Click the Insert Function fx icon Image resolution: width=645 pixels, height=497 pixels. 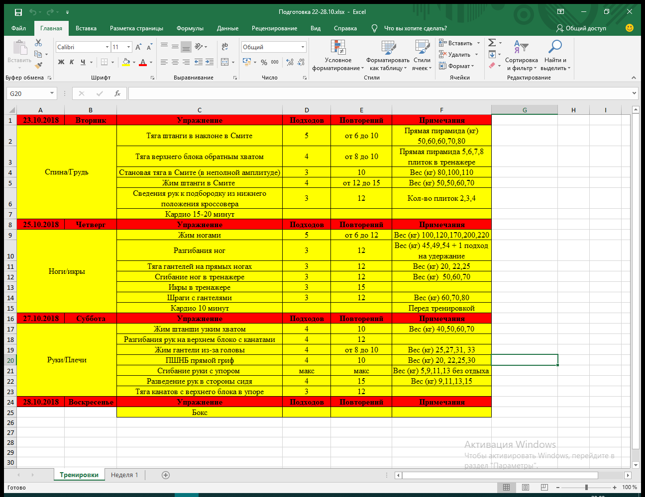point(117,93)
